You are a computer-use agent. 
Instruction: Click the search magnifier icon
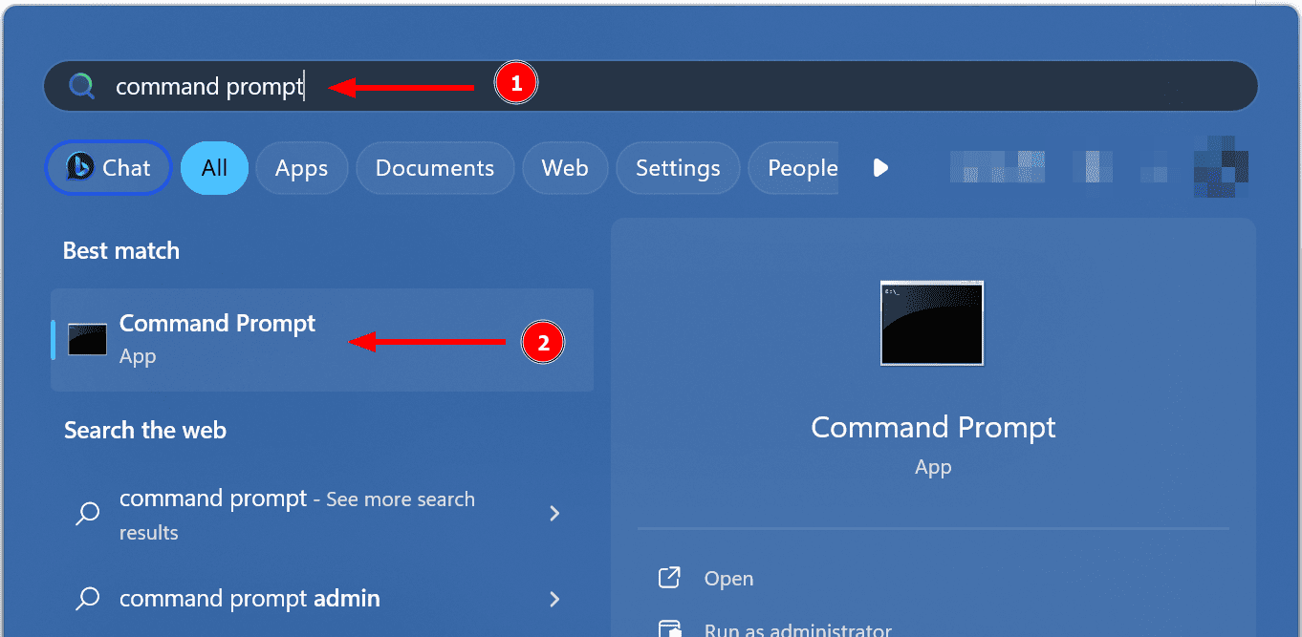(82, 85)
